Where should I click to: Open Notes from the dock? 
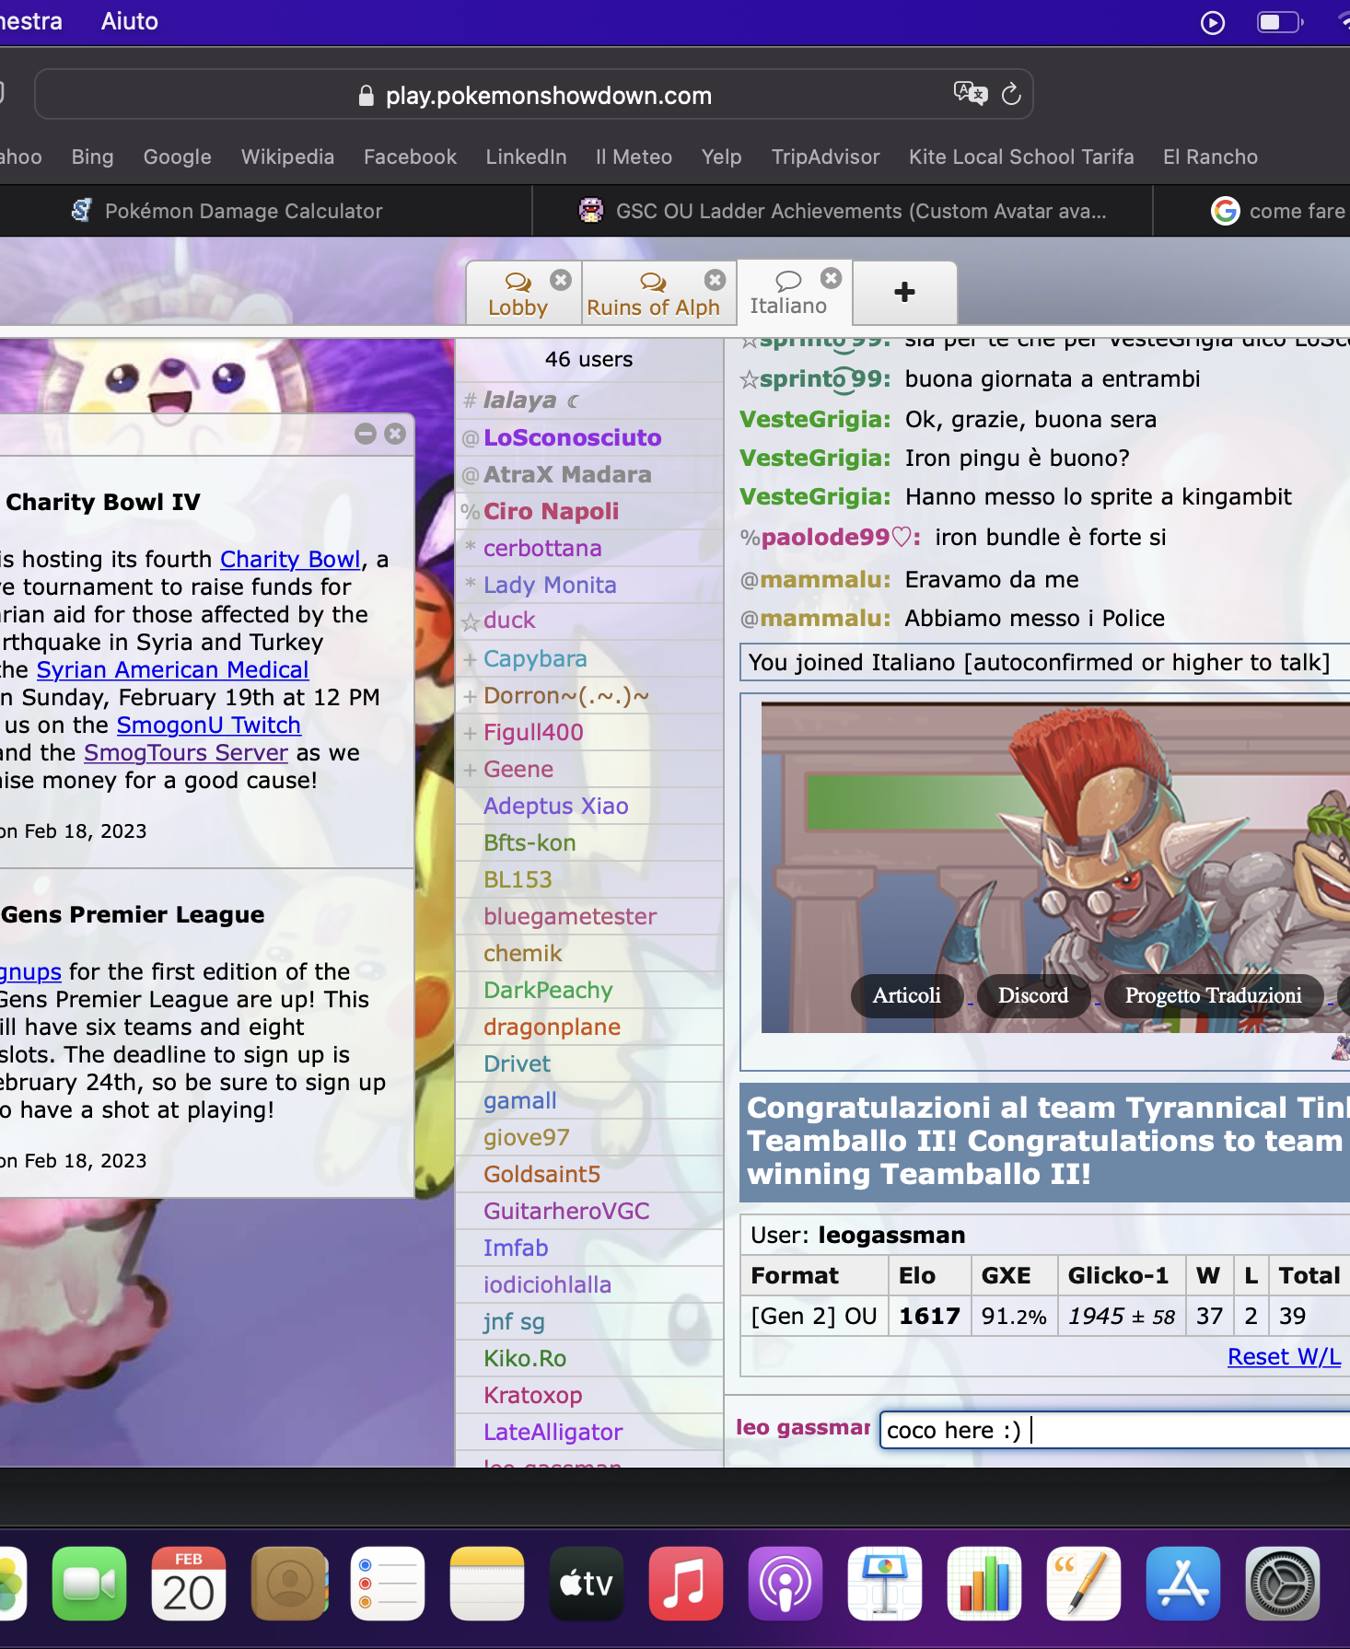coord(487,1583)
